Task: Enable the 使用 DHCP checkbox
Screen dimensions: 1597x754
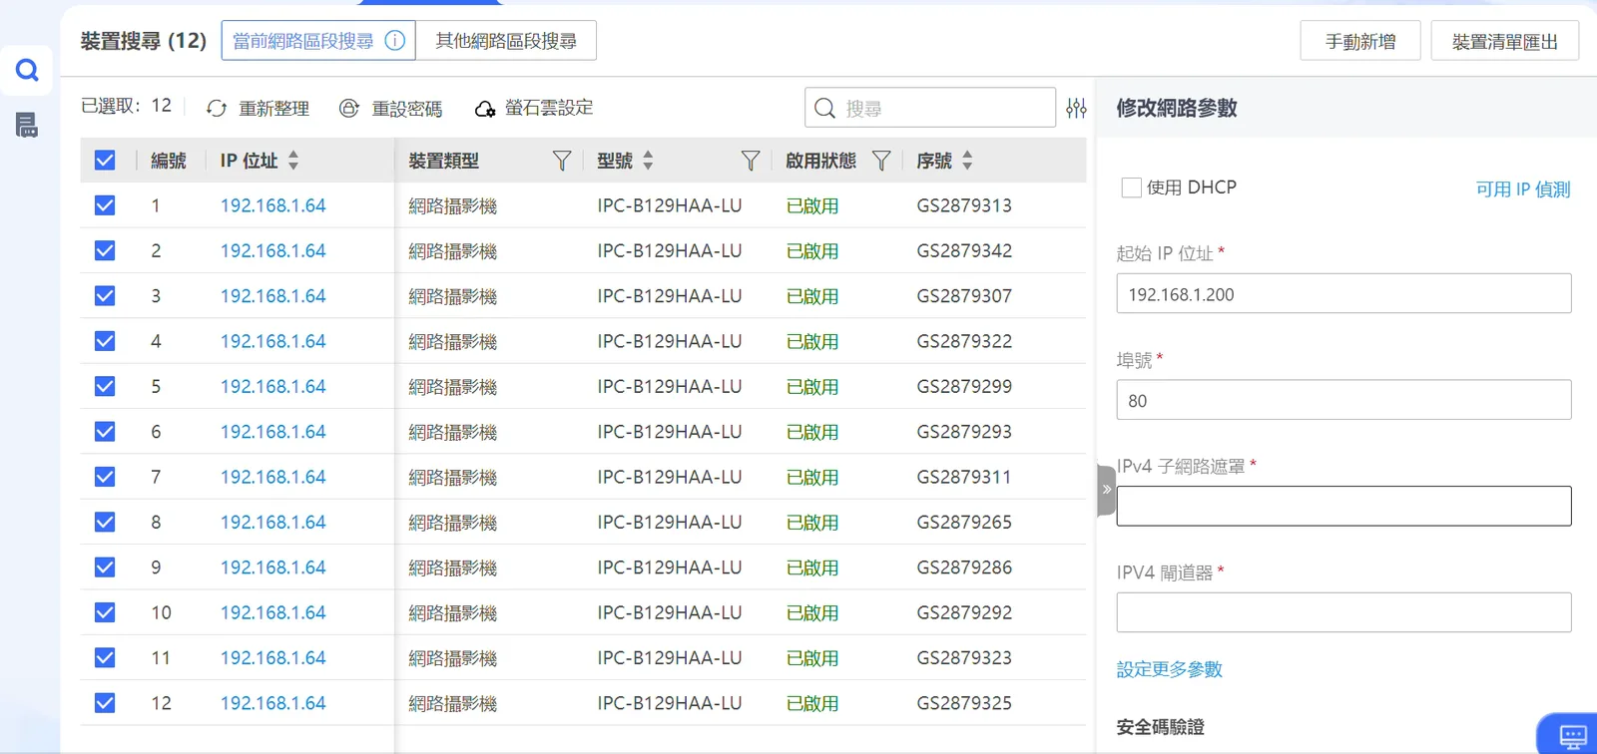Action: coord(1131,188)
